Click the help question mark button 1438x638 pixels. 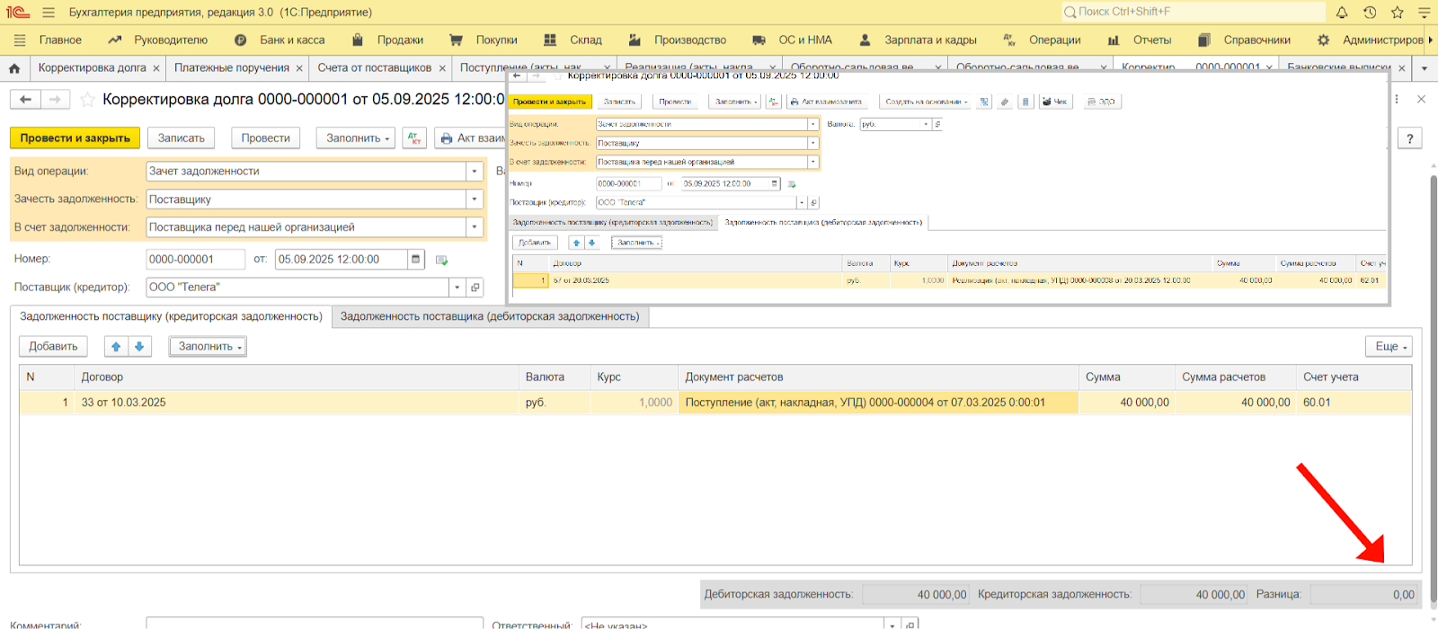pyautogui.click(x=1409, y=138)
